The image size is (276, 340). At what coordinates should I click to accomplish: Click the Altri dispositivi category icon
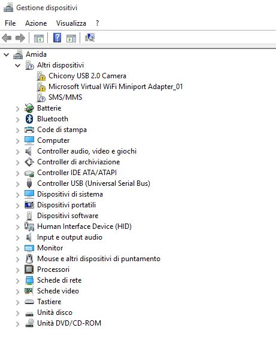[29, 65]
